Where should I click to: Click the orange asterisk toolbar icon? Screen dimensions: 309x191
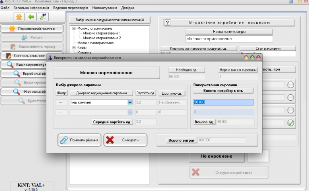point(19,17)
